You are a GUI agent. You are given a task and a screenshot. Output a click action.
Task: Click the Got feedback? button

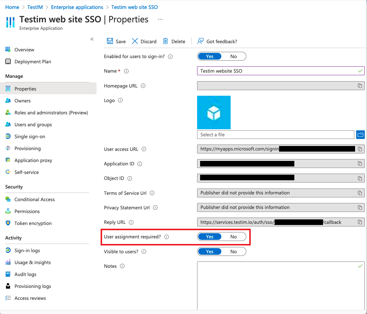tap(218, 41)
